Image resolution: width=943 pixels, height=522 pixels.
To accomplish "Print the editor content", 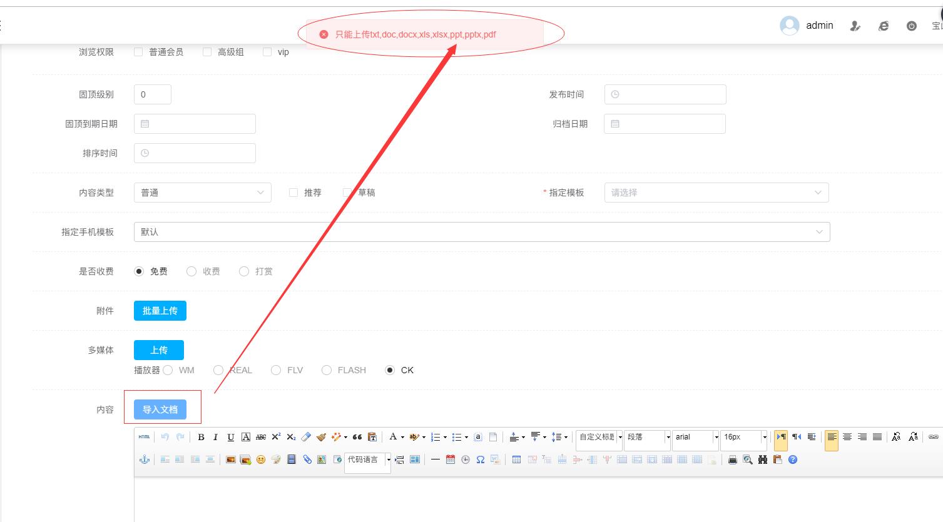I will coord(733,459).
